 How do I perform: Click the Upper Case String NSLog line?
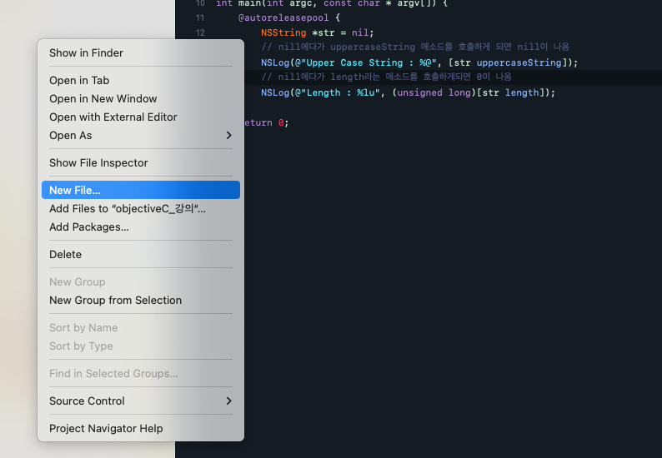(419, 62)
